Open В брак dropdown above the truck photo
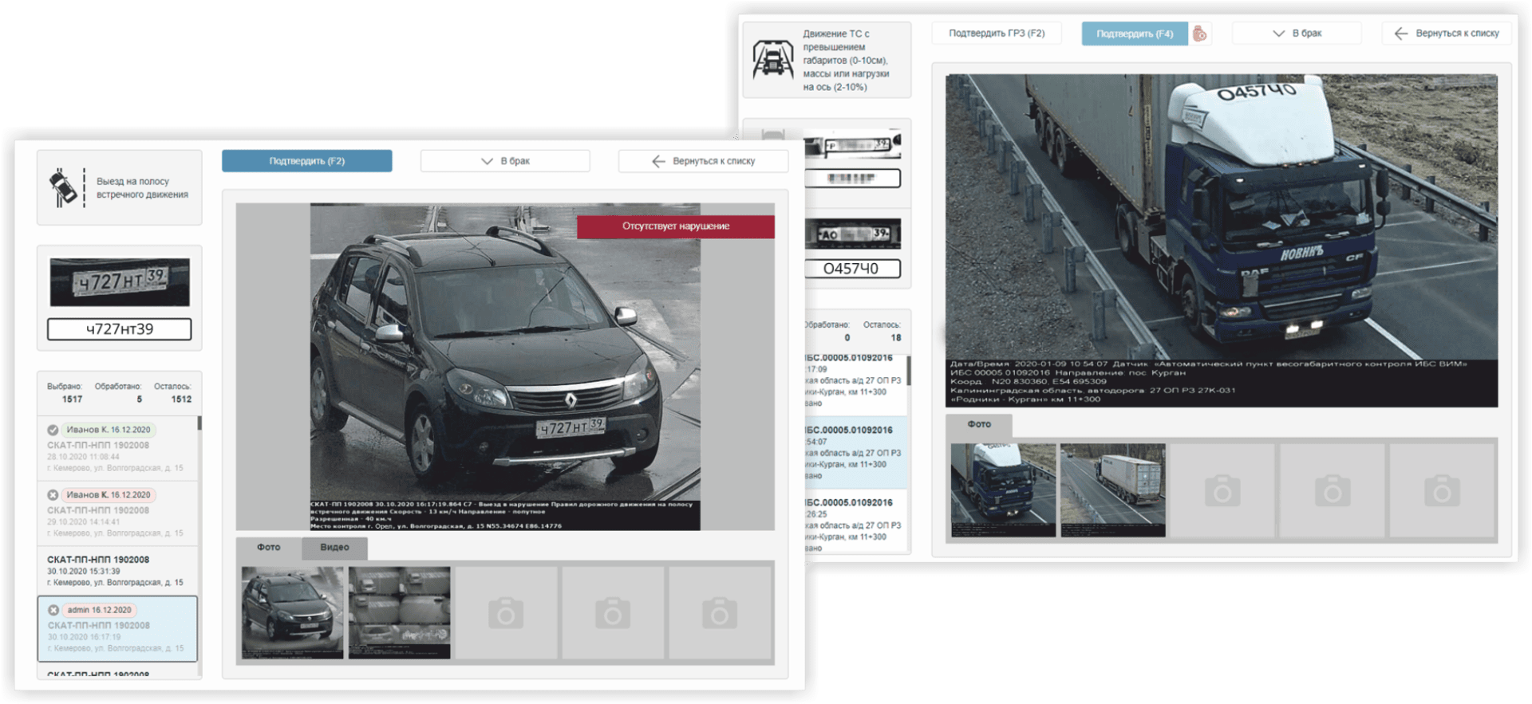This screenshot has width=1532, height=704. point(1297,33)
